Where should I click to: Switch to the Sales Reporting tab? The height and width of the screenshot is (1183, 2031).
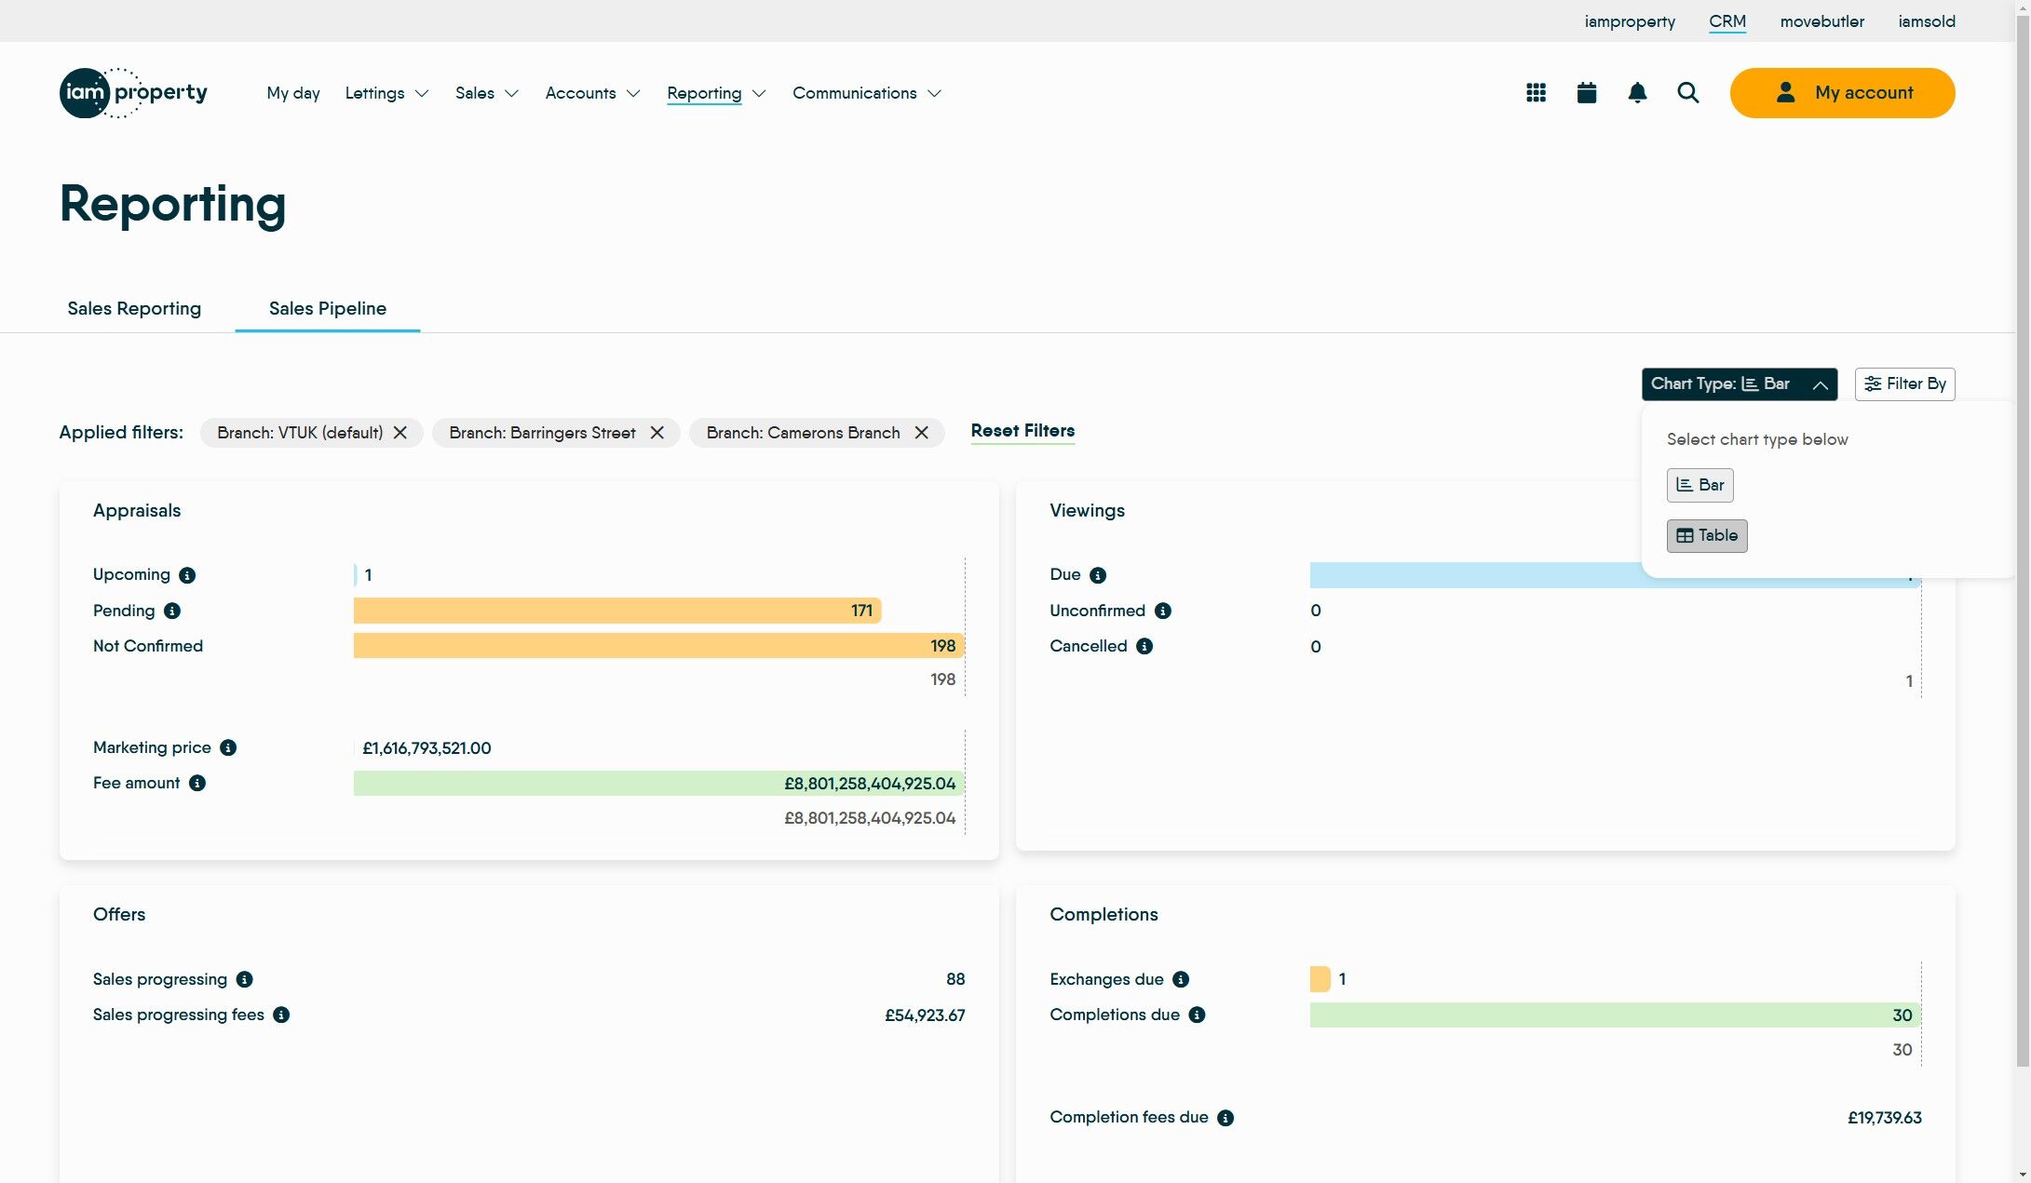134,308
